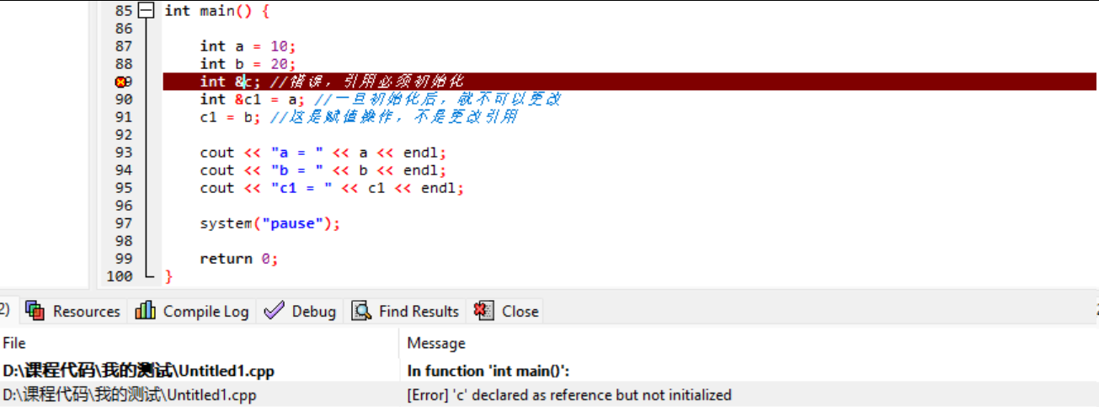Click the line cout "b = "
This screenshot has width=1099, height=407.
[323, 170]
